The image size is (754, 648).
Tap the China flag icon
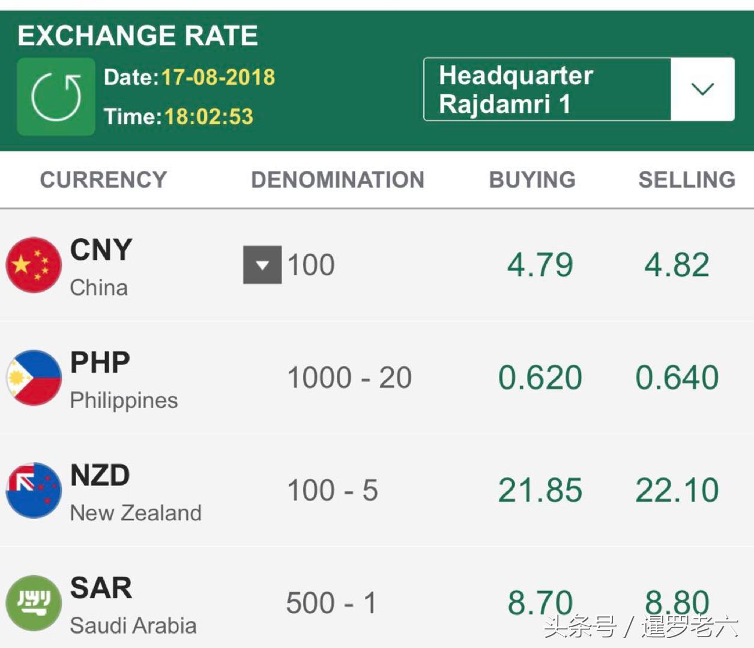coord(34,265)
